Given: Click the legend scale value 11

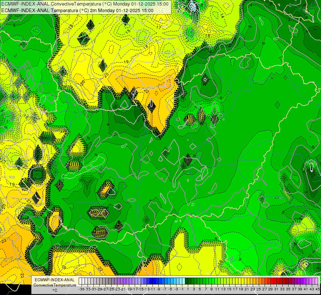Looking at the screenshot, I should click(x=217, y=289).
